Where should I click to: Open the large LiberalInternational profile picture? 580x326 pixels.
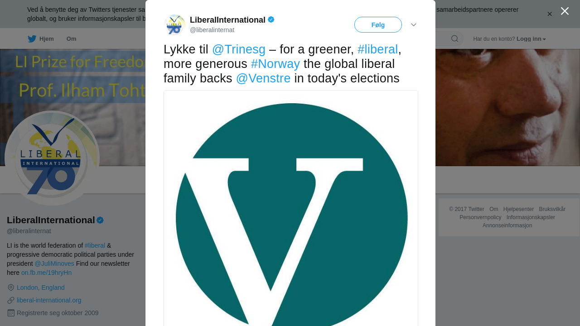52,158
